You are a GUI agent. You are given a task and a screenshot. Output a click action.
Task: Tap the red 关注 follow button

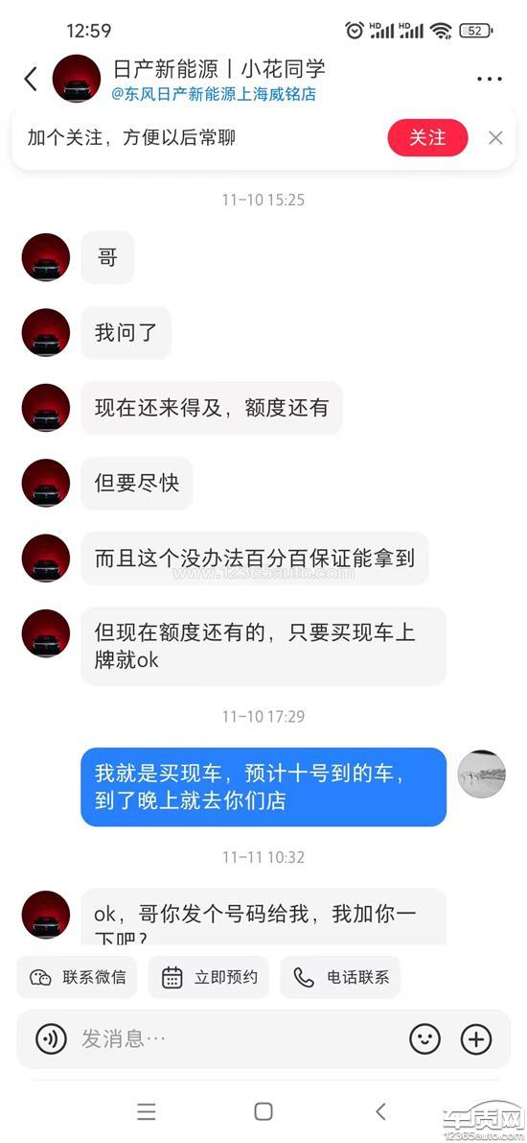tap(427, 138)
